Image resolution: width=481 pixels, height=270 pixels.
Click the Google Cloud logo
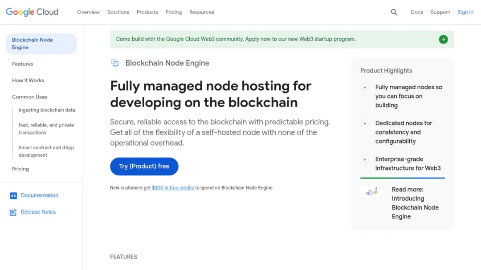pyautogui.click(x=32, y=12)
